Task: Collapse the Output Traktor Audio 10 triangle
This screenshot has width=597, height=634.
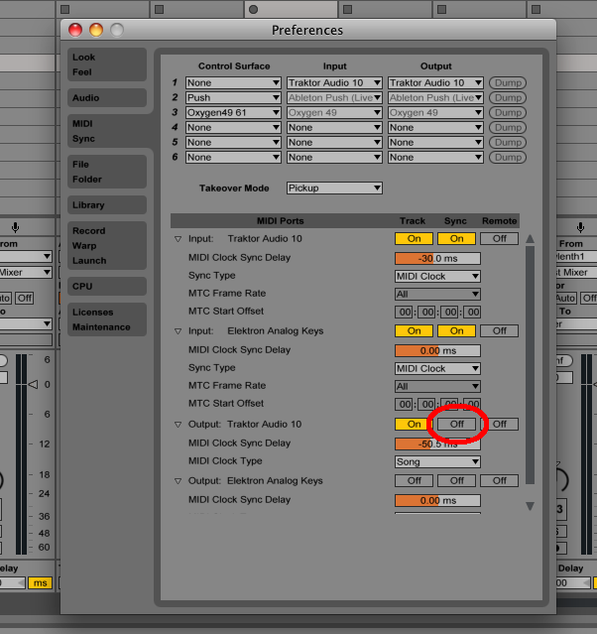Action: (179, 425)
